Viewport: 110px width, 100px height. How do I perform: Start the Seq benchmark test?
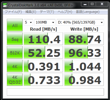(x=15, y=39)
